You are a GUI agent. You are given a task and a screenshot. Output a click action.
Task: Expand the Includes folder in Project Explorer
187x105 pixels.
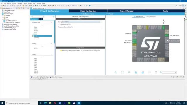(x=3, y=15)
